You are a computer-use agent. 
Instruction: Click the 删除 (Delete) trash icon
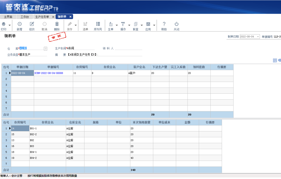tap(57, 24)
